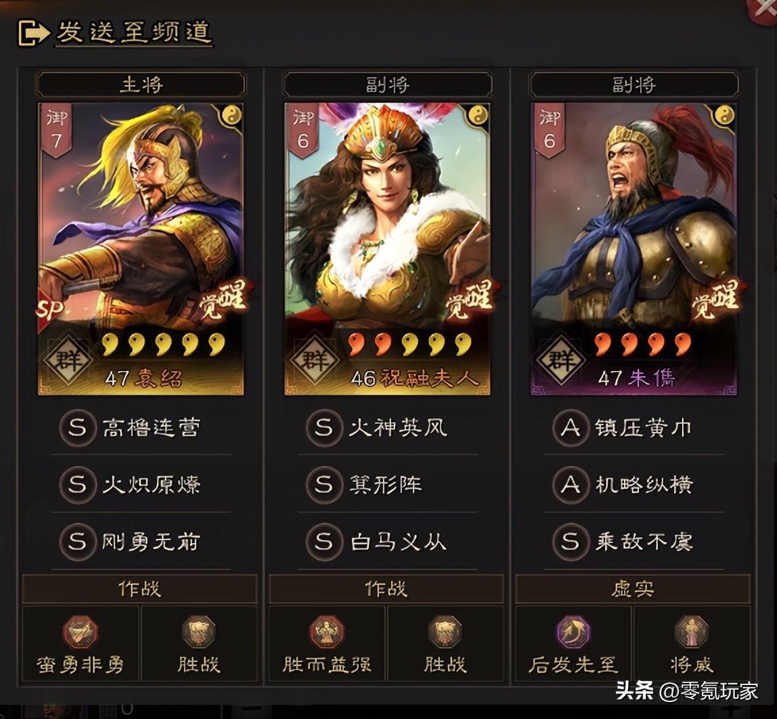
Task: Click the 觉醒 awakening badge on 朱儁's card
Action: pyautogui.click(x=716, y=299)
